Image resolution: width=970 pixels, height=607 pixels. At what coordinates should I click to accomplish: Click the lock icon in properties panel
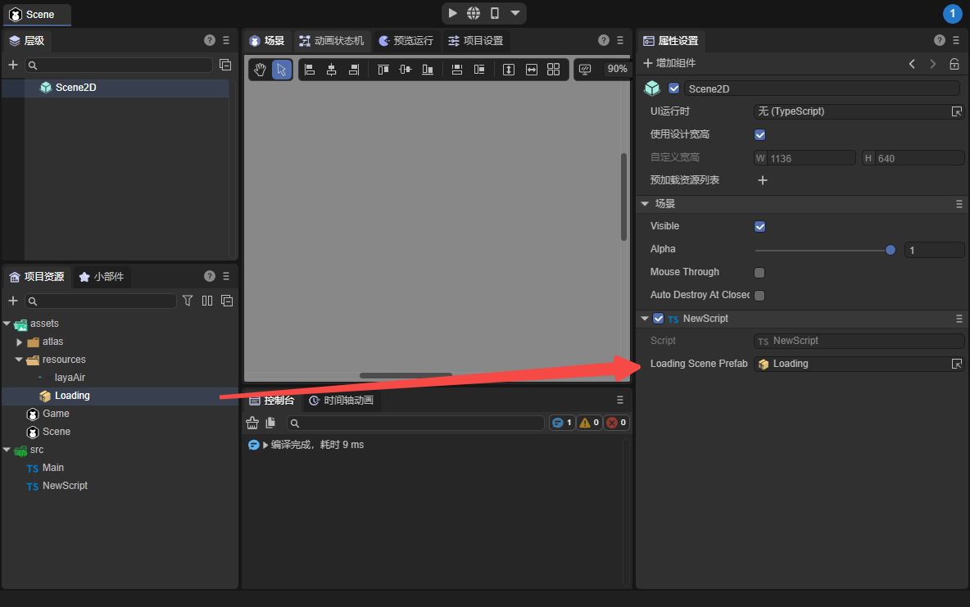954,64
